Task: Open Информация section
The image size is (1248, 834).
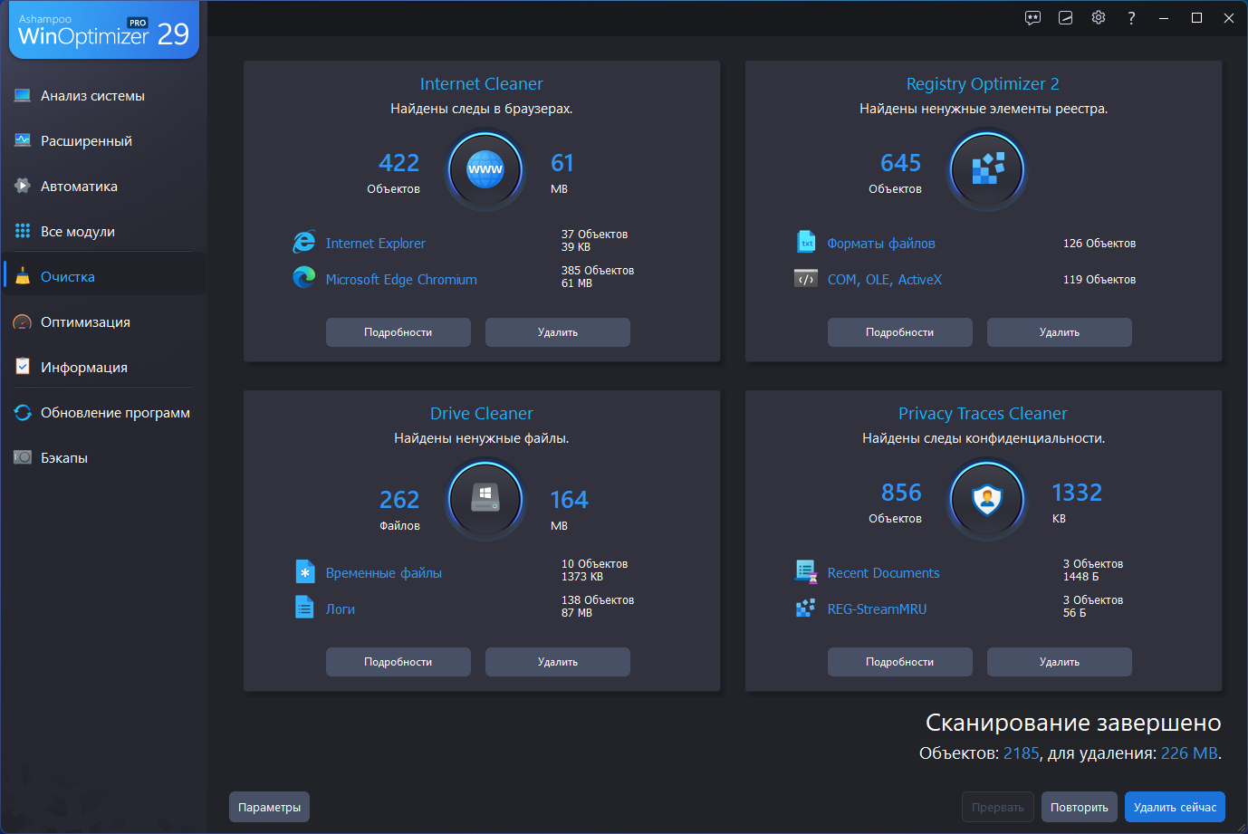Action: coord(103,368)
